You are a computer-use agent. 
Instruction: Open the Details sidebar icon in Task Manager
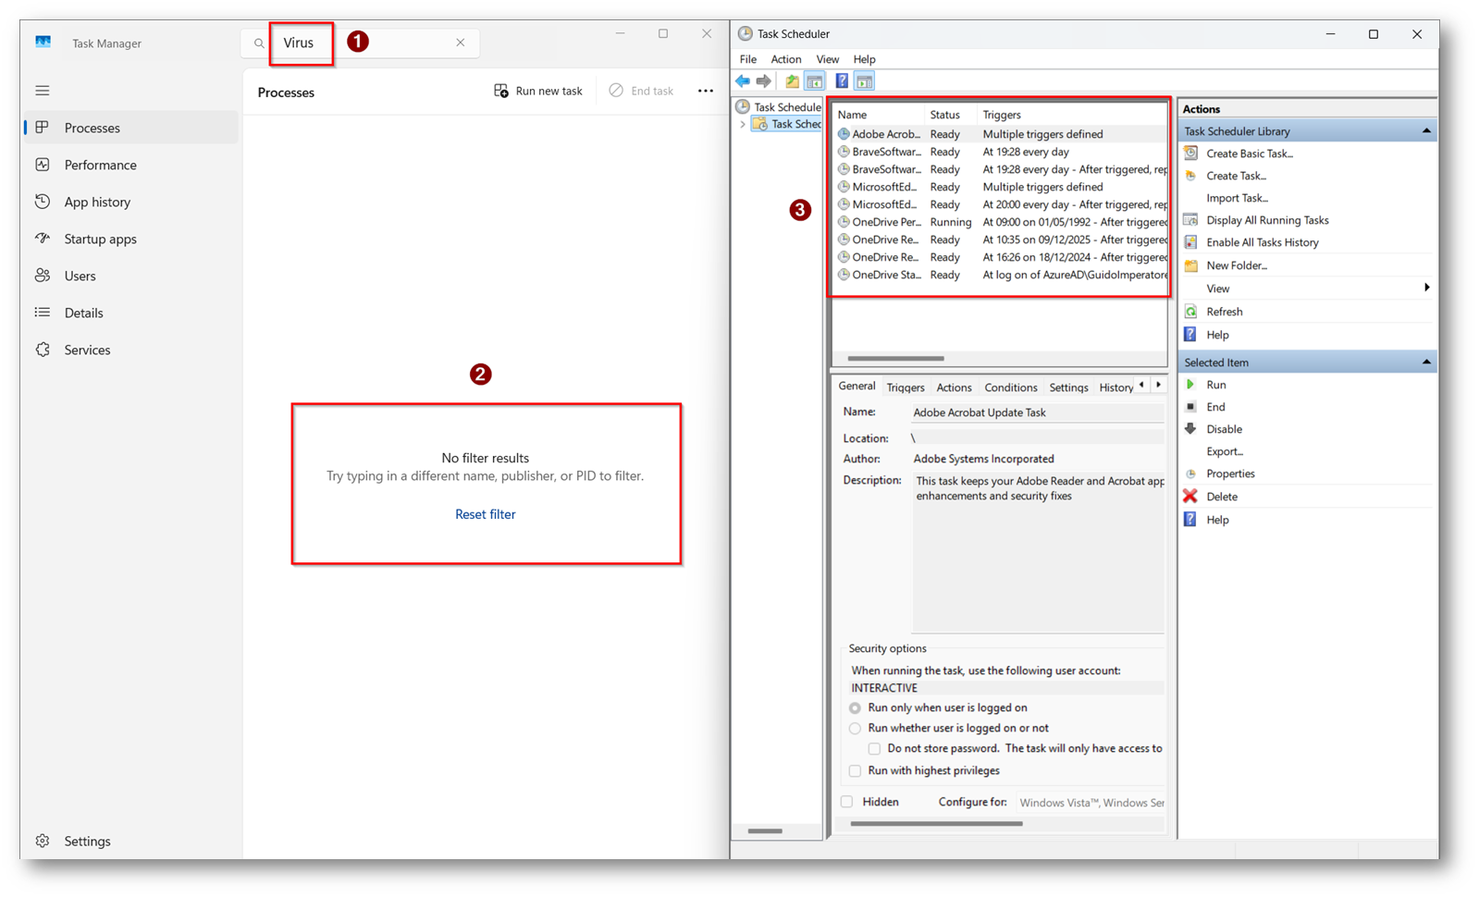[x=43, y=313]
